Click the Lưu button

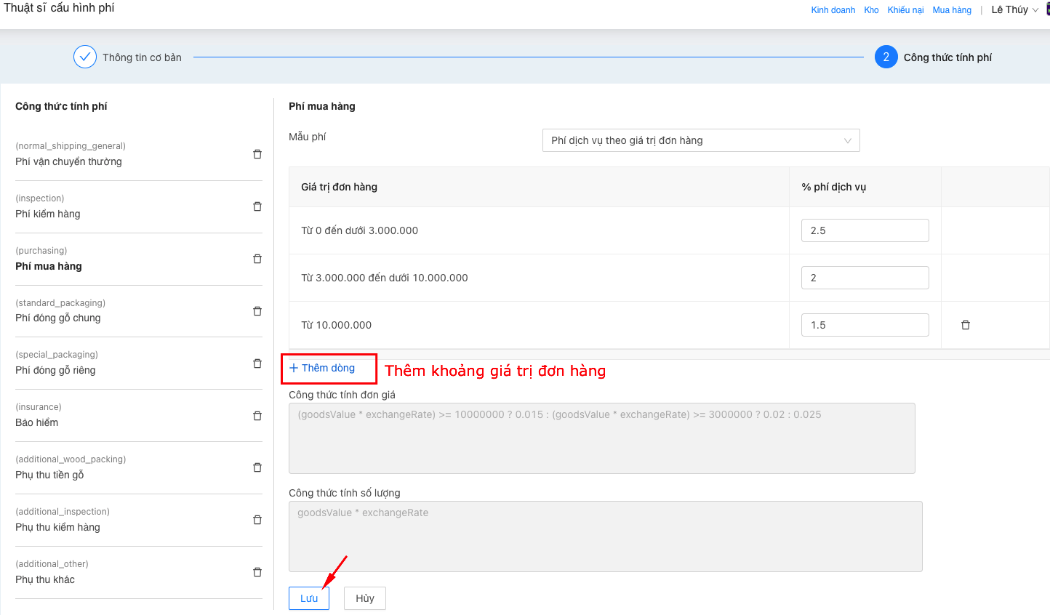click(x=309, y=598)
